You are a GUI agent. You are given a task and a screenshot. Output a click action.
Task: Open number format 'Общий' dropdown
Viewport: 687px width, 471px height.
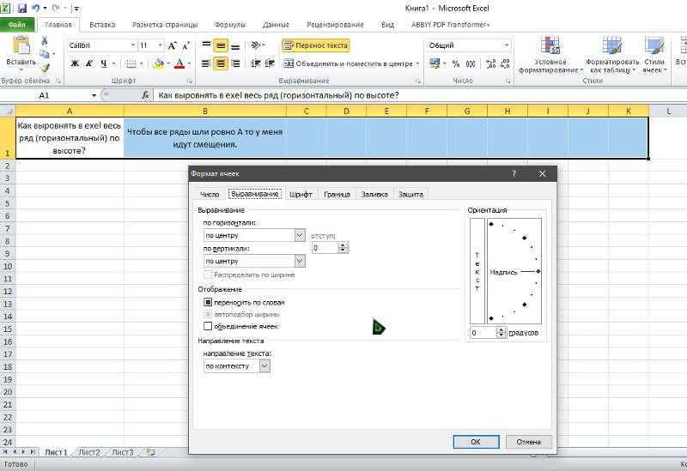pyautogui.click(x=507, y=45)
